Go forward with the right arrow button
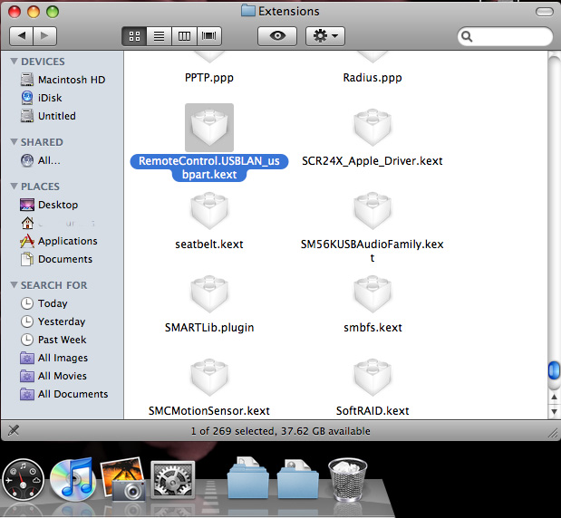The width and height of the screenshot is (561, 518). click(x=44, y=35)
